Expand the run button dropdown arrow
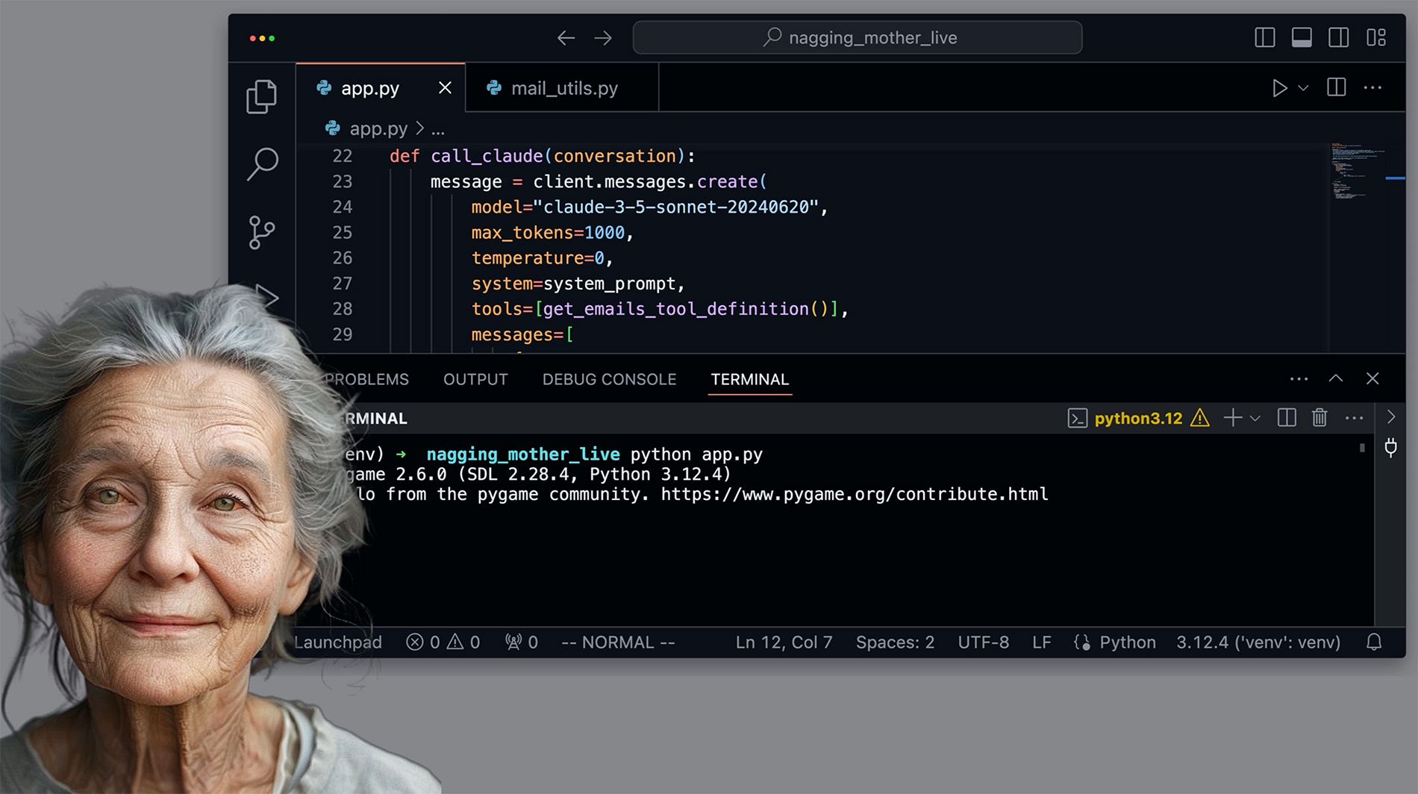Viewport: 1418px width, 794px height. click(x=1304, y=88)
